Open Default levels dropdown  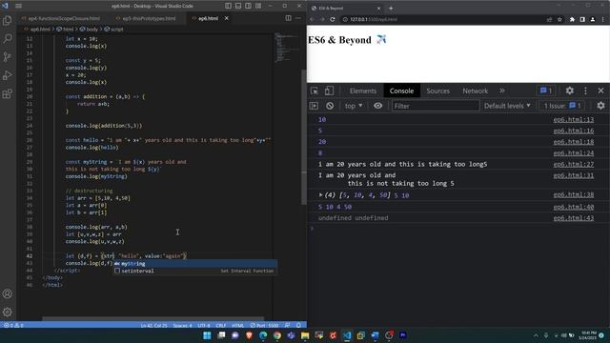507,106
